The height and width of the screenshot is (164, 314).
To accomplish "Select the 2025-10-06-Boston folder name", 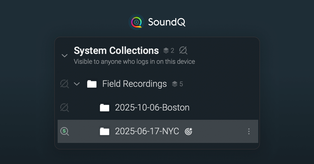I will coord(152,108).
